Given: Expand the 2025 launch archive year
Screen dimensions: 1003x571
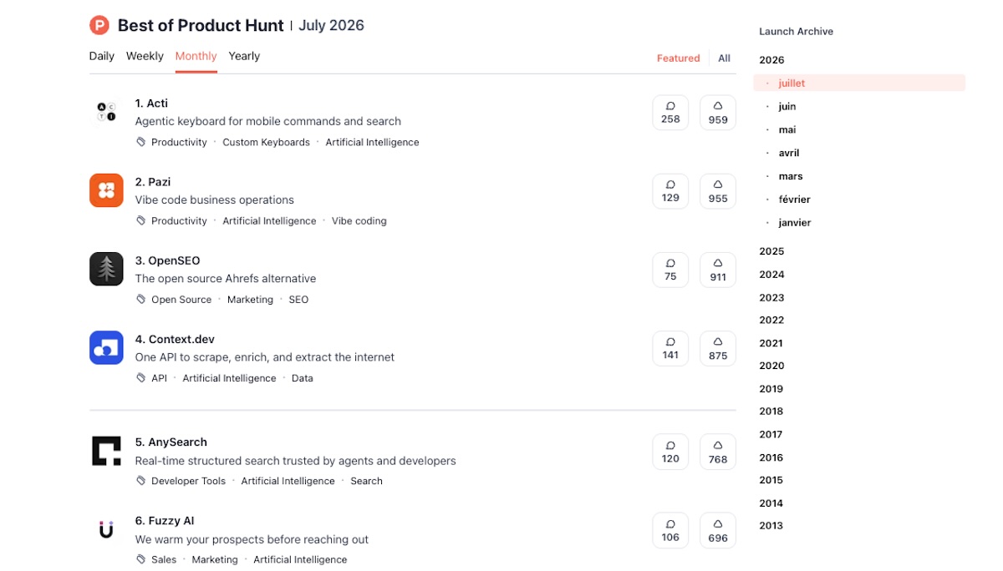Looking at the screenshot, I should [x=771, y=251].
